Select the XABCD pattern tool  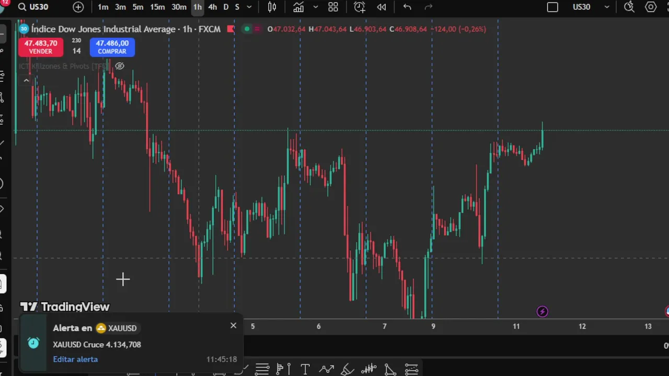[x=327, y=369]
